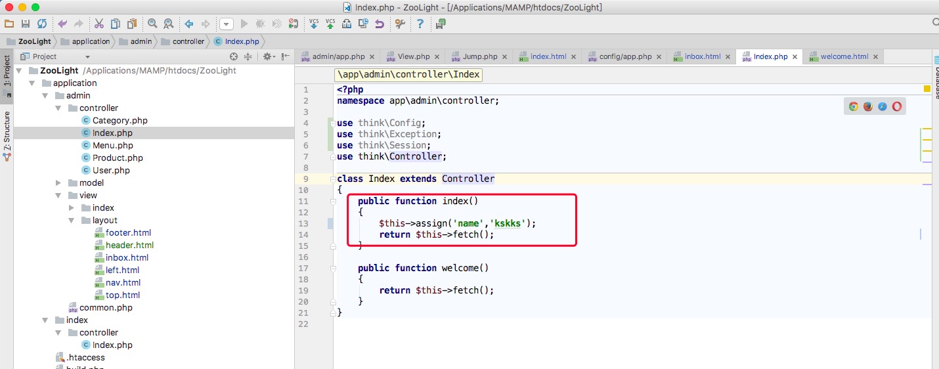This screenshot has height=369, width=939.
Task: Switch to the config/app.php tab
Action: coord(624,56)
